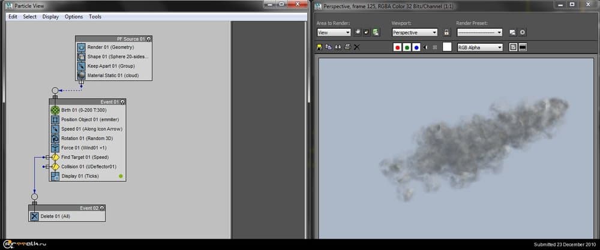The width and height of the screenshot is (600, 250).
Task: Toggle the green channel button
Action: [407, 47]
